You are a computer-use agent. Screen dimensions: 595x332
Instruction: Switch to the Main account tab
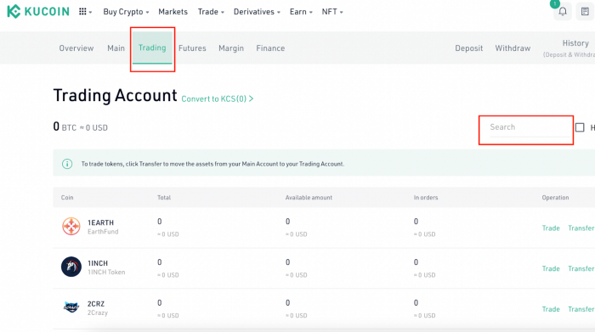coord(116,48)
